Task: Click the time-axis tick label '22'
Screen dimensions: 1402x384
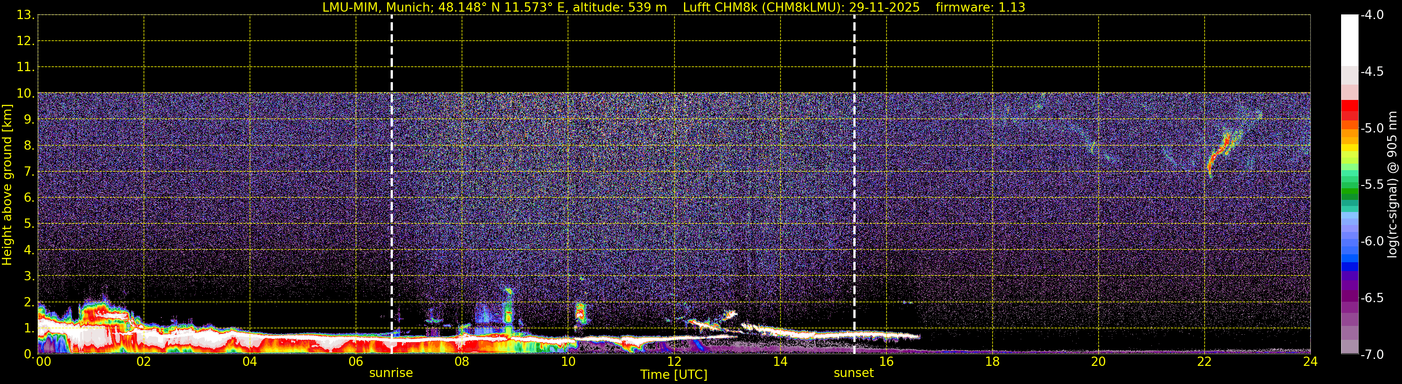Action: tap(1204, 362)
